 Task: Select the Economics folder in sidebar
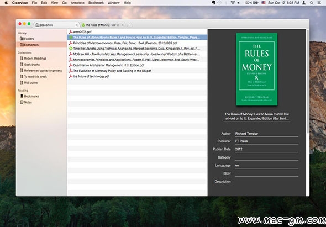pos(41,45)
